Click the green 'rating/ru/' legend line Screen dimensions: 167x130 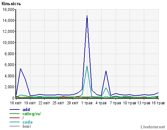tap(14, 114)
